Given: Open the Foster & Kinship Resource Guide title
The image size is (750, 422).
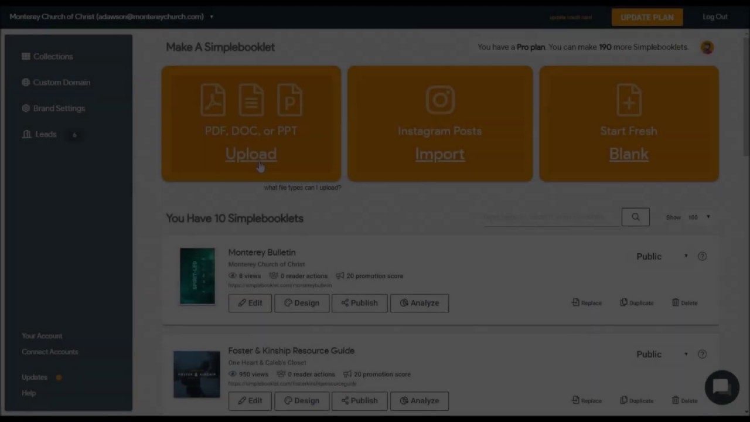Looking at the screenshot, I should [x=291, y=350].
